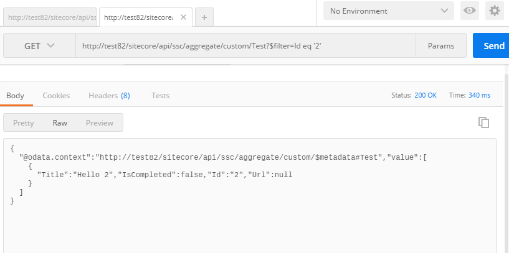The height and width of the screenshot is (253, 509).
Task: Open the GET method dropdown
Action: click(39, 45)
